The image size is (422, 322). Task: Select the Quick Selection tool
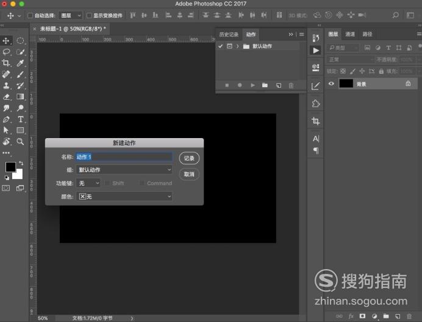pyautogui.click(x=20, y=52)
